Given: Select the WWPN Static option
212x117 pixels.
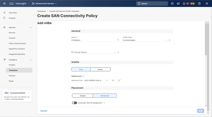Looking at the screenshot, I should pos(100,69).
